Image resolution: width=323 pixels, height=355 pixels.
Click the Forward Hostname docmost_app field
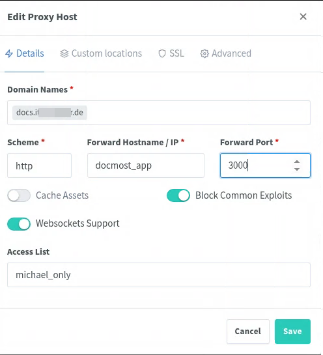[146, 165]
